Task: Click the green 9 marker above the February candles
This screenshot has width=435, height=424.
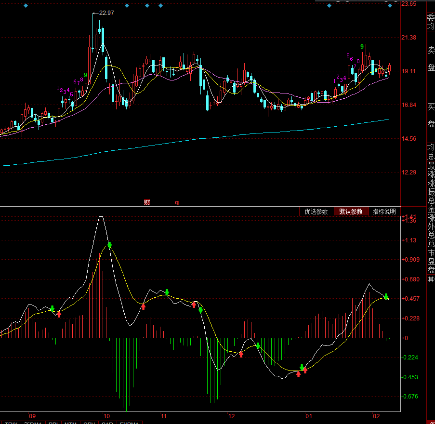Action: tap(362, 47)
